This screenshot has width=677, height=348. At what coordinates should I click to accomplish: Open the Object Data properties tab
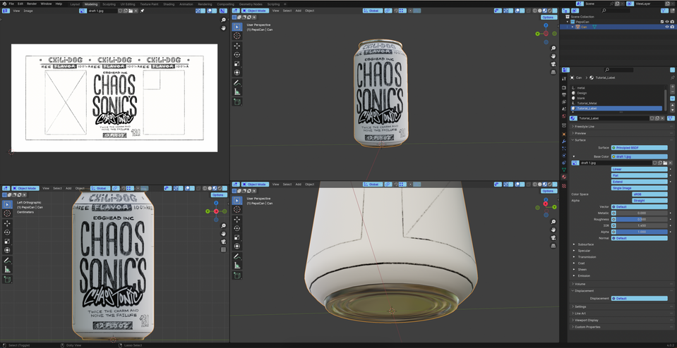click(x=564, y=170)
